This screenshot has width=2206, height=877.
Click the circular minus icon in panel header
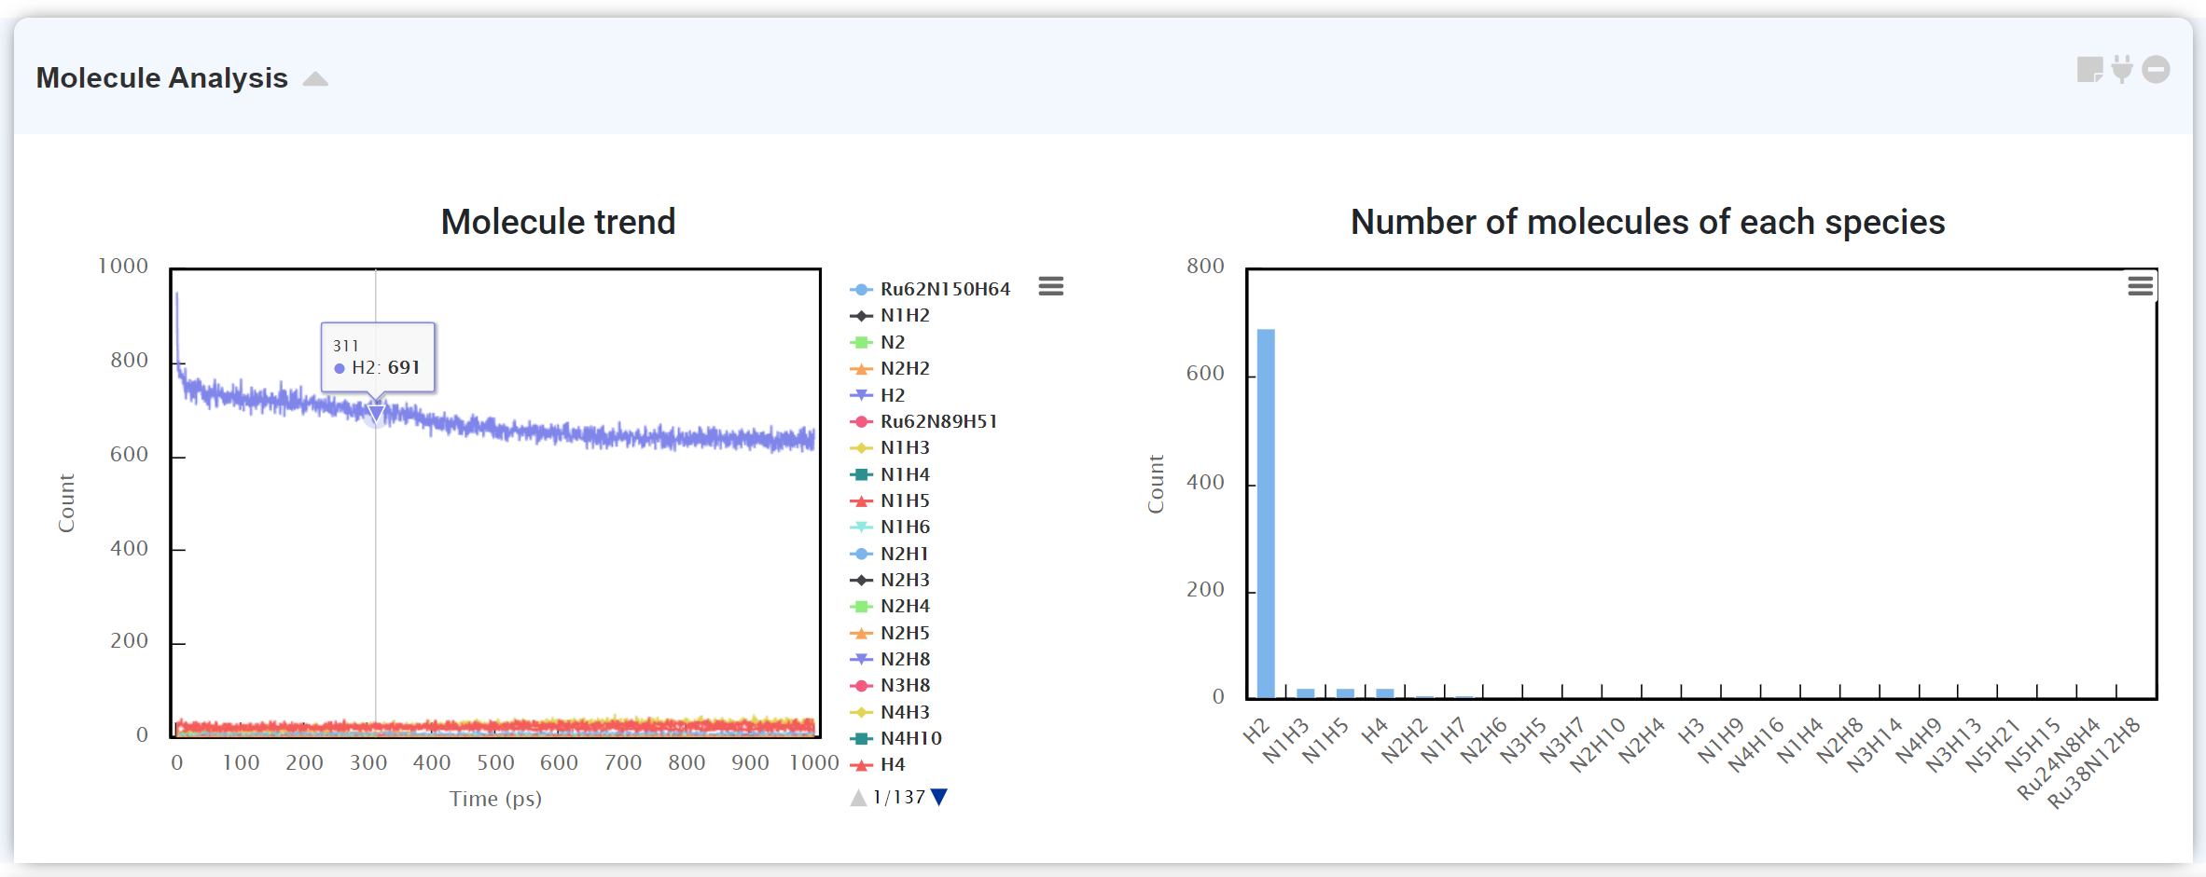2156,70
